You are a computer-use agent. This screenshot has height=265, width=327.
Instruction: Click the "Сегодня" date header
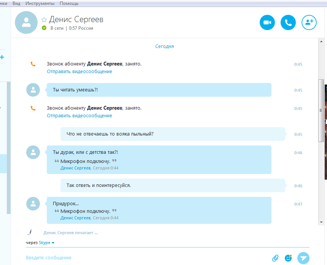[x=164, y=46]
